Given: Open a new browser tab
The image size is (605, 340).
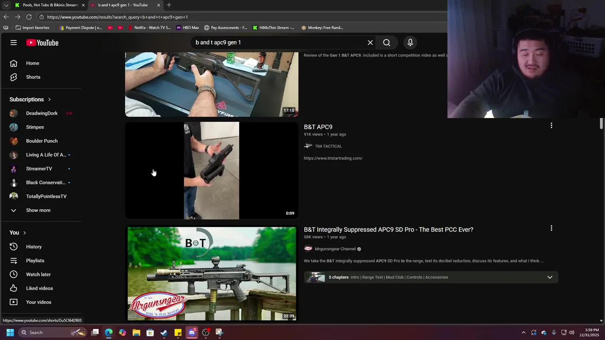Looking at the screenshot, I should (169, 5).
